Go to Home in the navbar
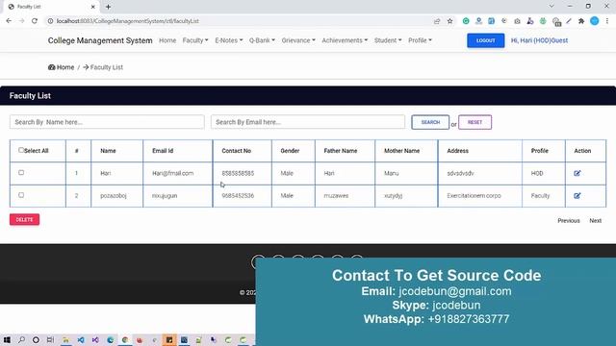Image resolution: width=616 pixels, height=346 pixels. [x=167, y=40]
